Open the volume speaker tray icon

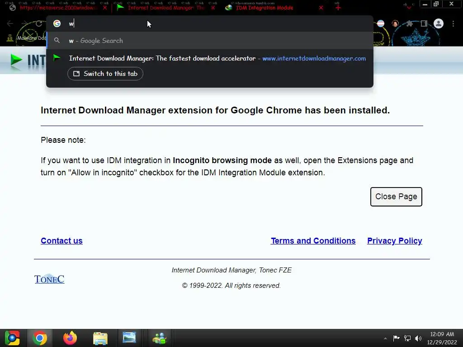(418, 338)
